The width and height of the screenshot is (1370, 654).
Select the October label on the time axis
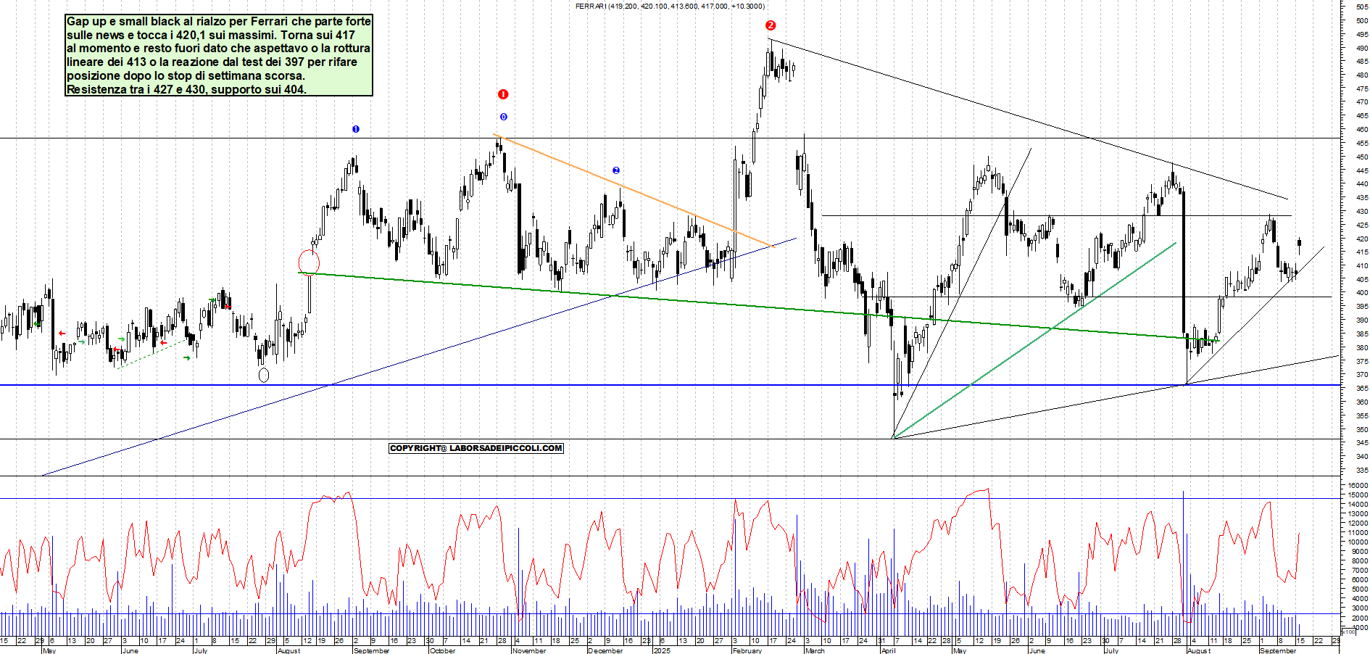442,650
